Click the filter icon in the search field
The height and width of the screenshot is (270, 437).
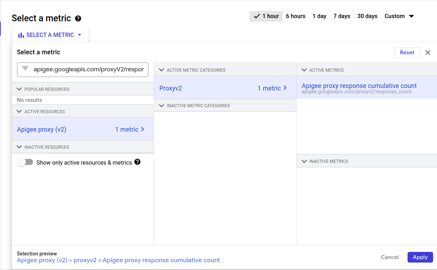point(25,69)
